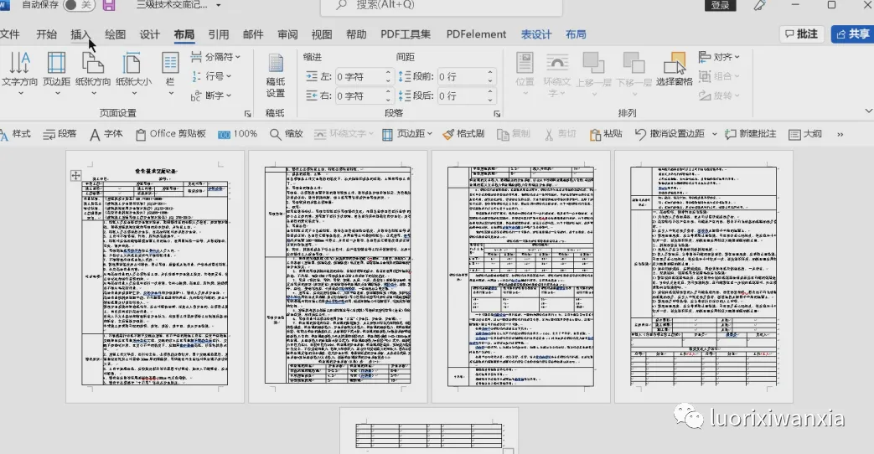874x454 pixels.
Task: Open the 视图 tab
Action: coord(322,34)
